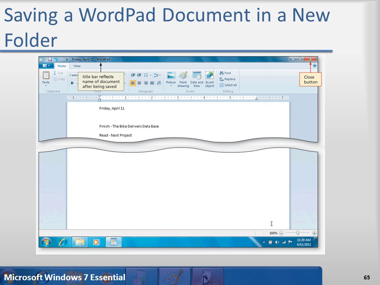
Task: Open Windows Explorer folder taskbar icon
Action: (x=80, y=242)
